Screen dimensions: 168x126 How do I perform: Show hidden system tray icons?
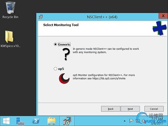[125, 121]
